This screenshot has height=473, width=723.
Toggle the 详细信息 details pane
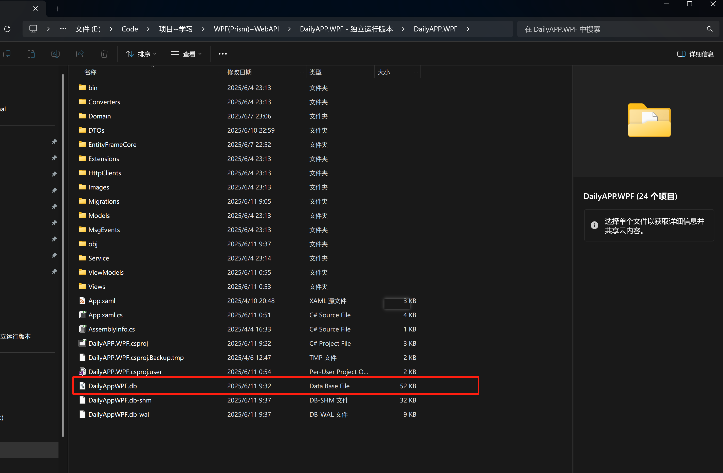[x=695, y=54]
